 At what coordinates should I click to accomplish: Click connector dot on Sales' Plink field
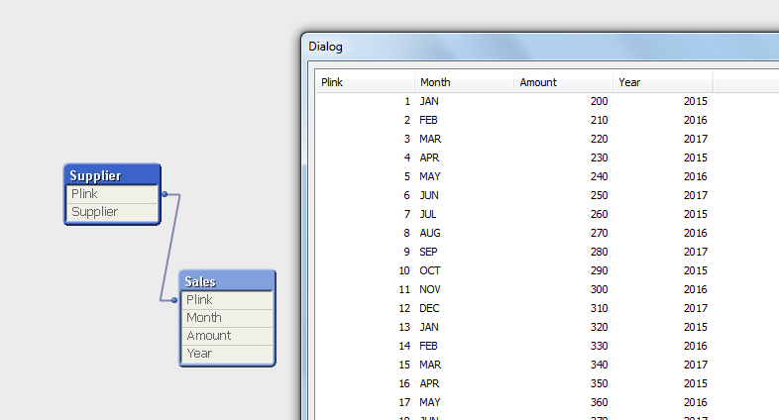pos(175,299)
